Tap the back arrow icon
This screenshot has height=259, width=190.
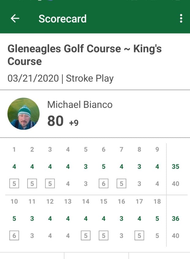pyautogui.click(x=15, y=19)
